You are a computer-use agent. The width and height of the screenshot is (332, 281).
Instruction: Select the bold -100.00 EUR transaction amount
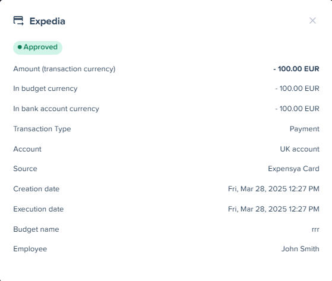(x=296, y=69)
